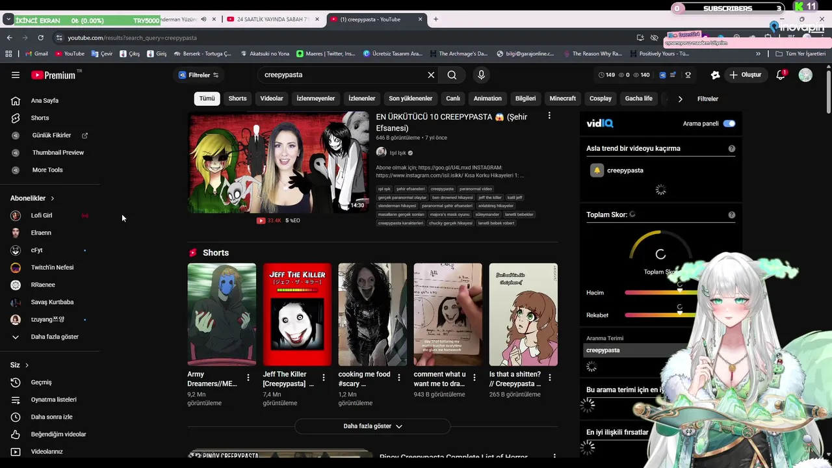The height and width of the screenshot is (468, 832).
Task: Start voice search with microphone icon
Action: [481, 75]
